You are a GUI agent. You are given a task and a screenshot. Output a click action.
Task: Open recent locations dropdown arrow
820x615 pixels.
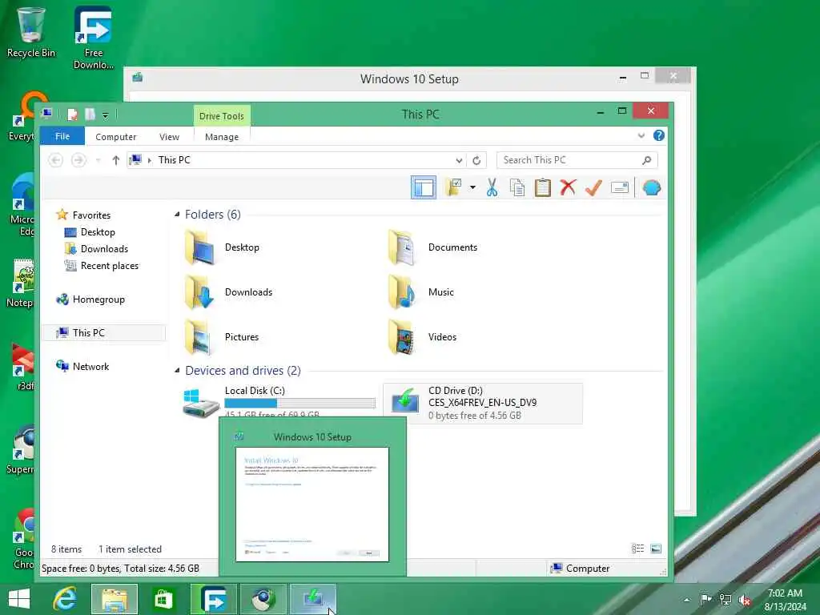[98, 160]
